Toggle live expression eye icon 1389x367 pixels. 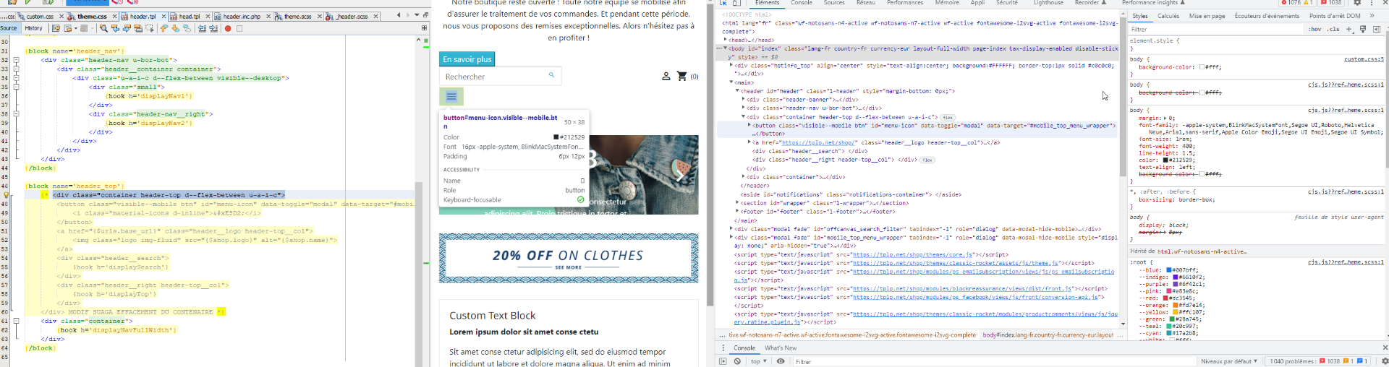pos(781,361)
